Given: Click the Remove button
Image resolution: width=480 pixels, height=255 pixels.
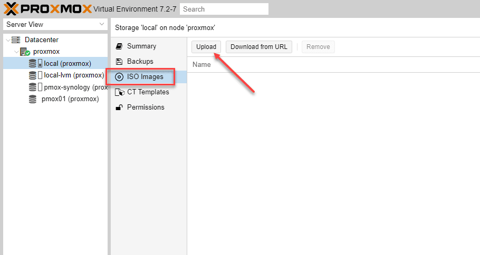Looking at the screenshot, I should 318,47.
